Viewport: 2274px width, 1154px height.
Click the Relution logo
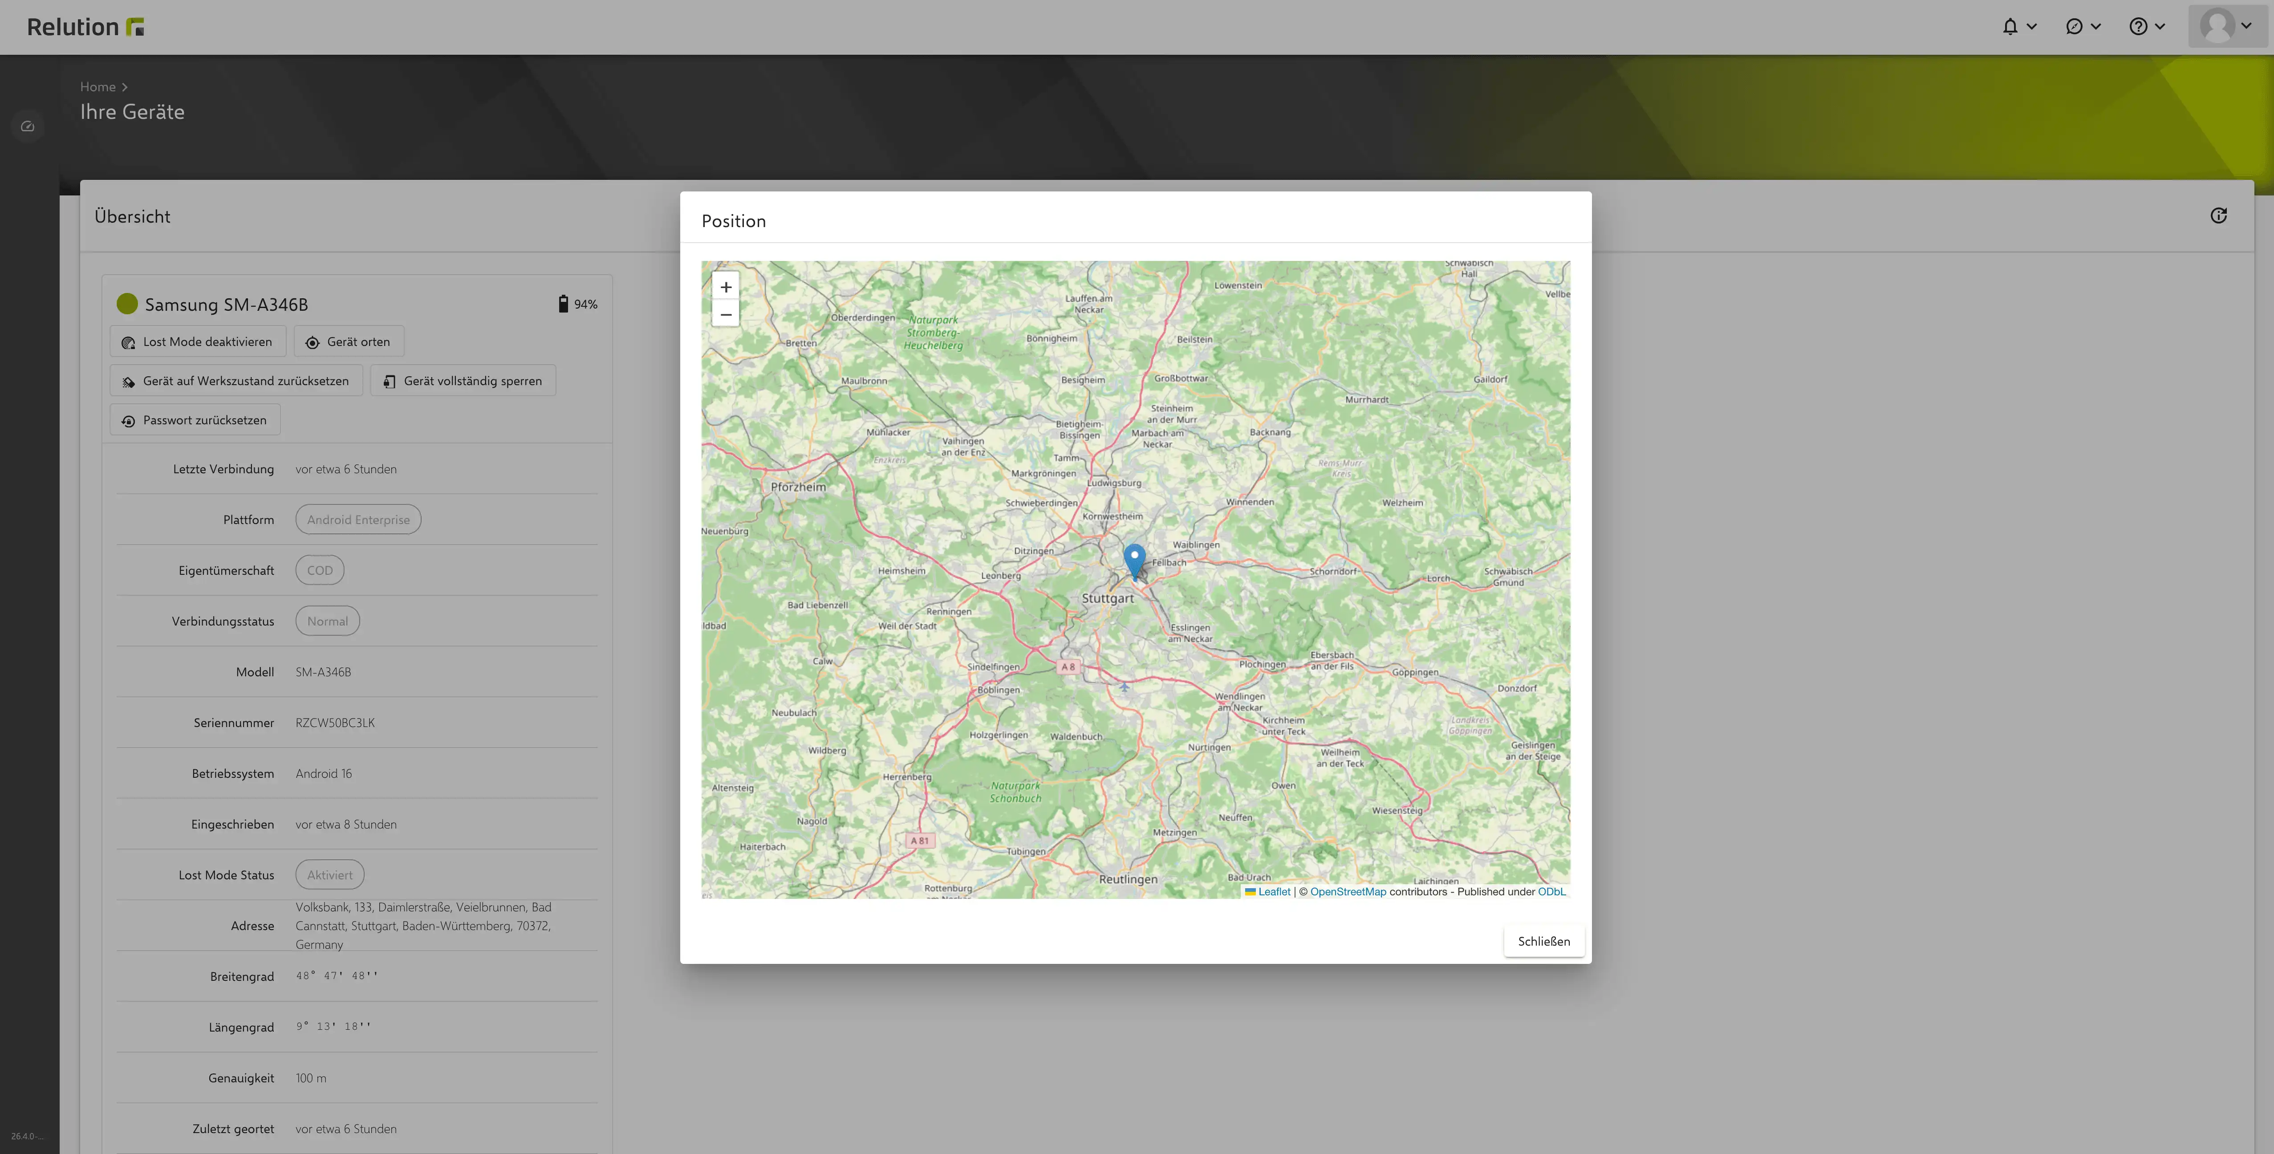pos(85,26)
